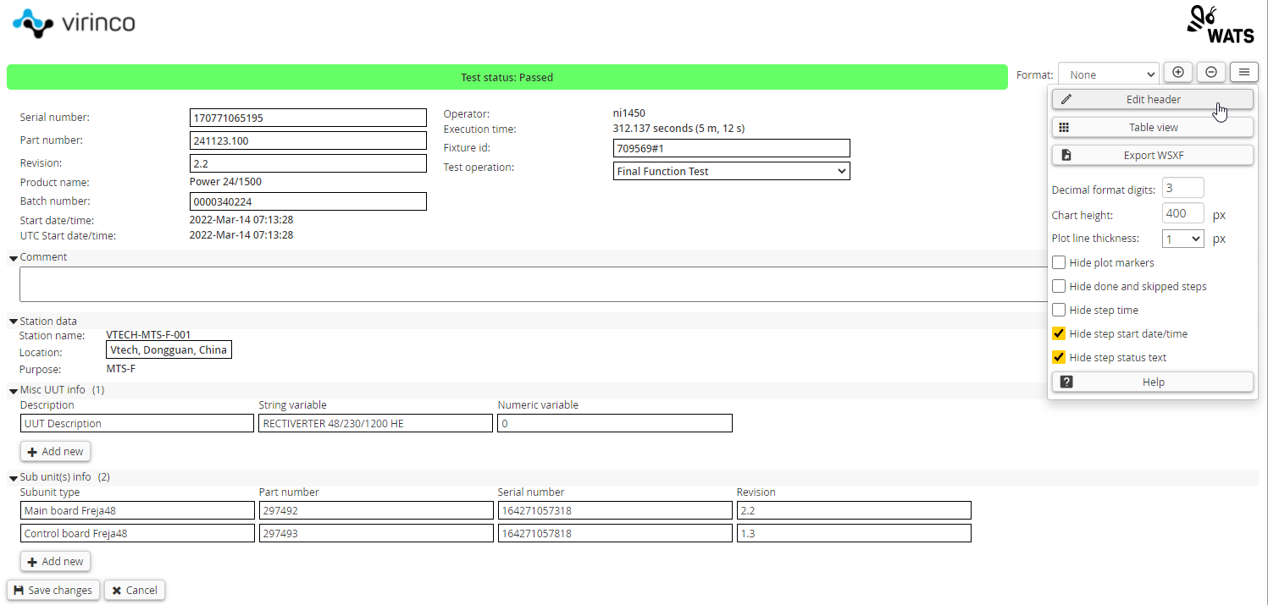The width and height of the screenshot is (1268, 605).
Task: Collapse the Misc UUT info section
Action: point(14,391)
